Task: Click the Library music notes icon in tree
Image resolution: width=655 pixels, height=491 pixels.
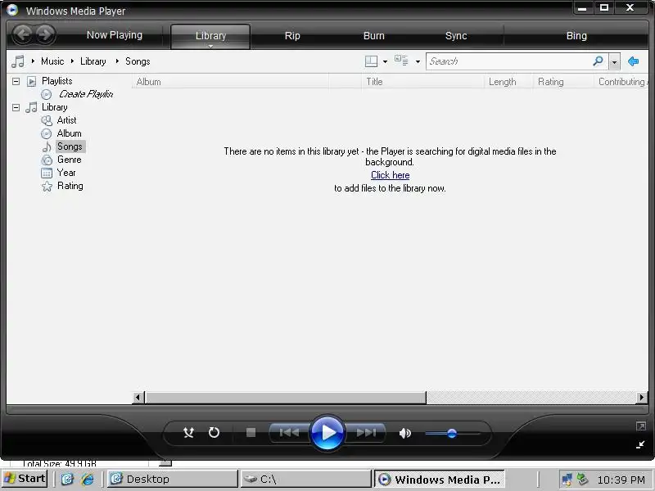Action: 31,107
